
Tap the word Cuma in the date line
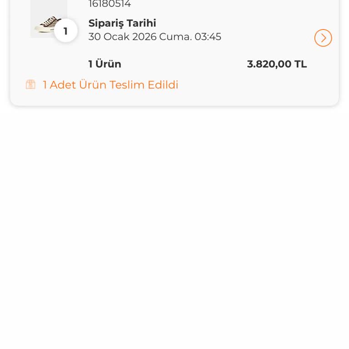click(x=175, y=37)
